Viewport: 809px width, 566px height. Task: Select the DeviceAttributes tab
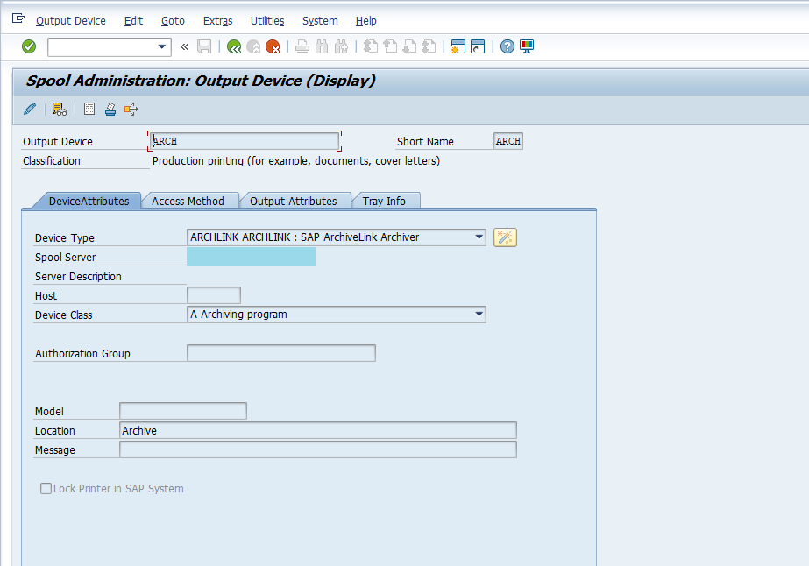pyautogui.click(x=89, y=202)
